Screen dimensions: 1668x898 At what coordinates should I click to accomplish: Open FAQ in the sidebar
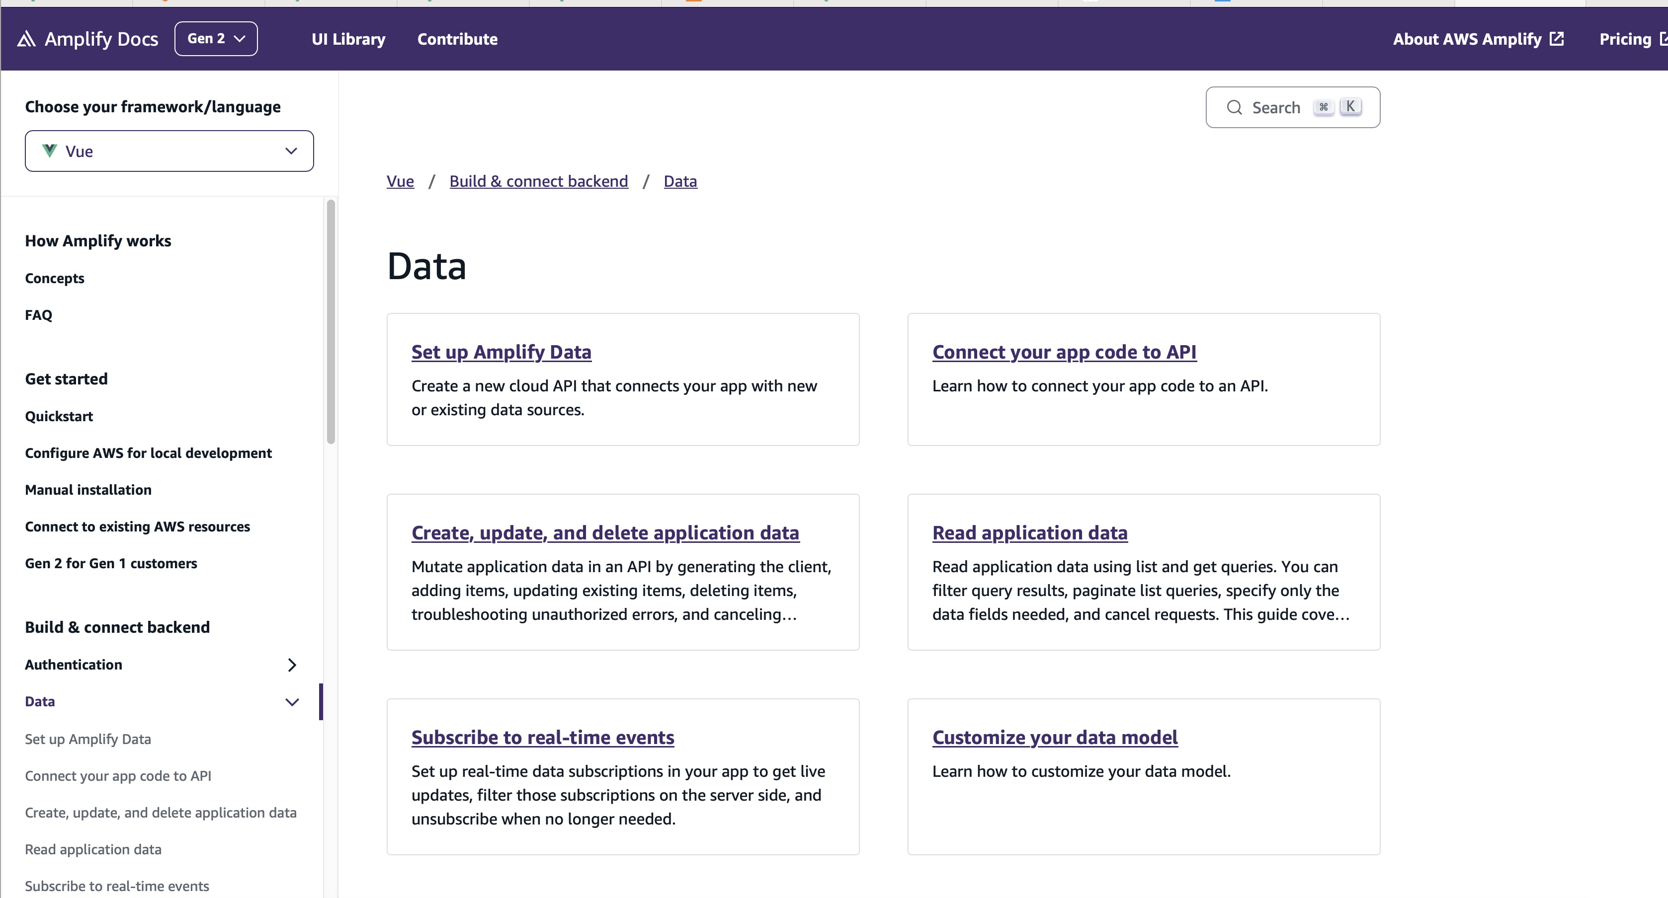coord(38,315)
